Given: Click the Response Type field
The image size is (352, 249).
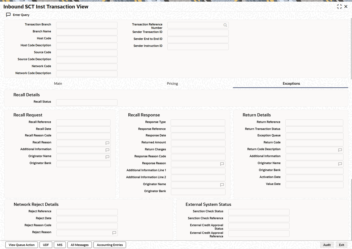Looking at the screenshot, I should point(198,123).
